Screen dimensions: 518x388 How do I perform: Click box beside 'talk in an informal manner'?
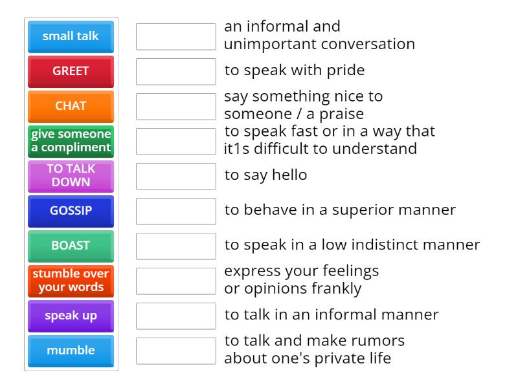pyautogui.click(x=175, y=316)
